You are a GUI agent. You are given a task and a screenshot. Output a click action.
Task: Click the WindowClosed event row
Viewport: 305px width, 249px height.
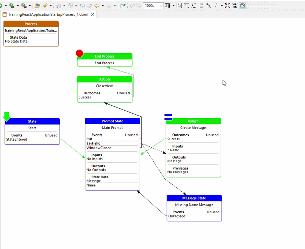[112, 148]
